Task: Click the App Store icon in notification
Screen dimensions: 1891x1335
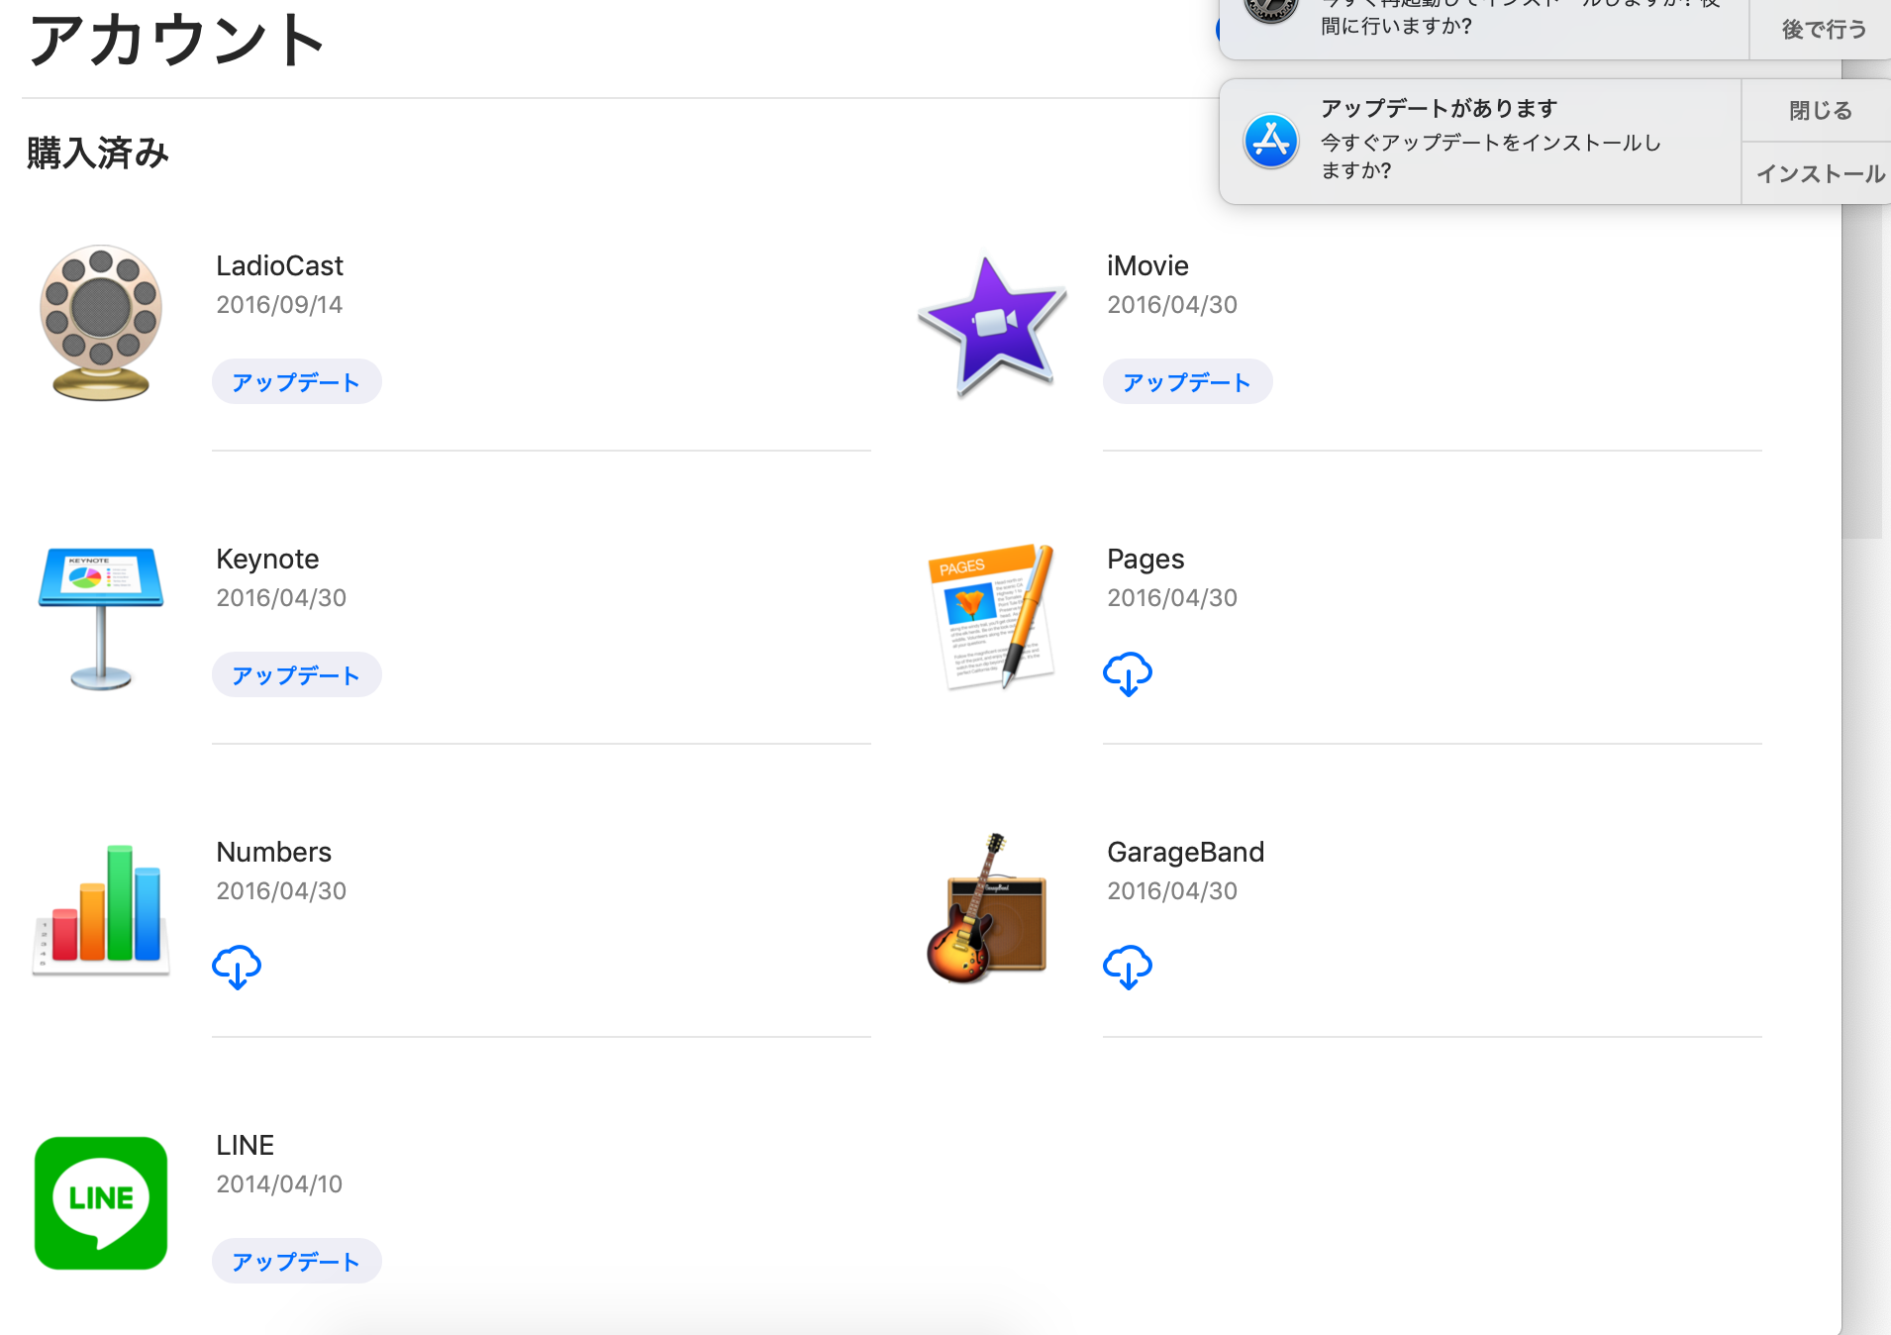Action: (1270, 142)
